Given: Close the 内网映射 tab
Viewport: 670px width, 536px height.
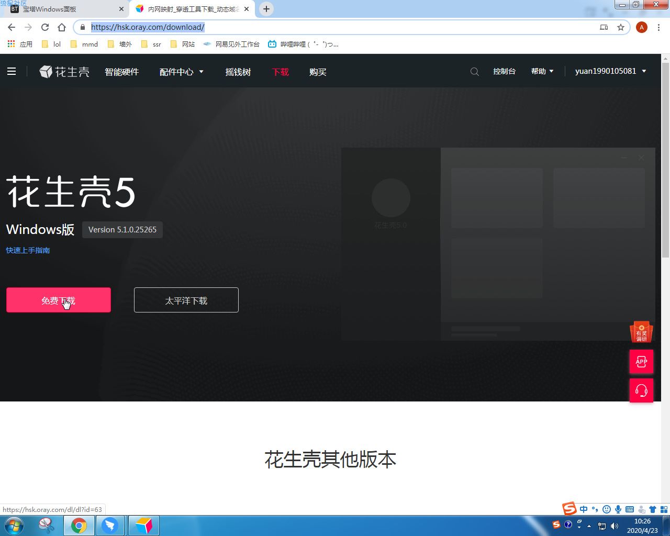Looking at the screenshot, I should tap(247, 9).
